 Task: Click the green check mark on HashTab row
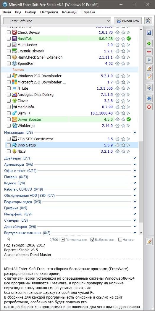129,38
